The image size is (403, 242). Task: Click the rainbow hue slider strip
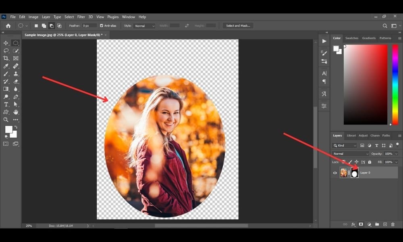pos(395,85)
